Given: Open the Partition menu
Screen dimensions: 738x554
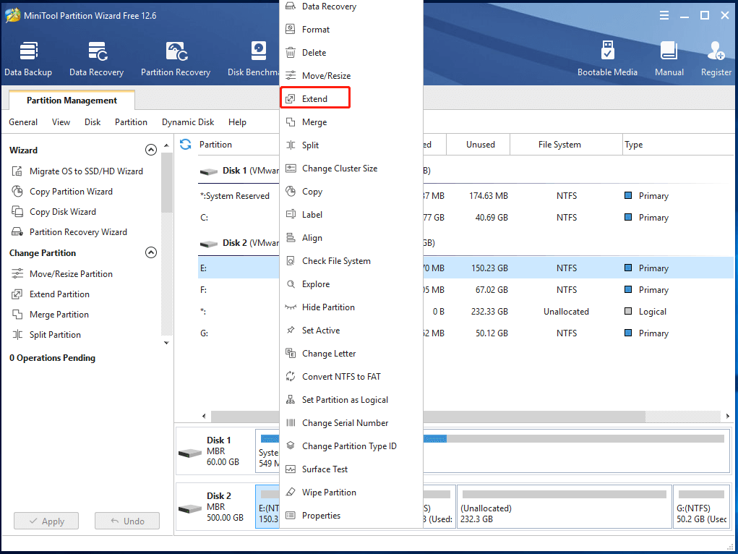Looking at the screenshot, I should 131,122.
